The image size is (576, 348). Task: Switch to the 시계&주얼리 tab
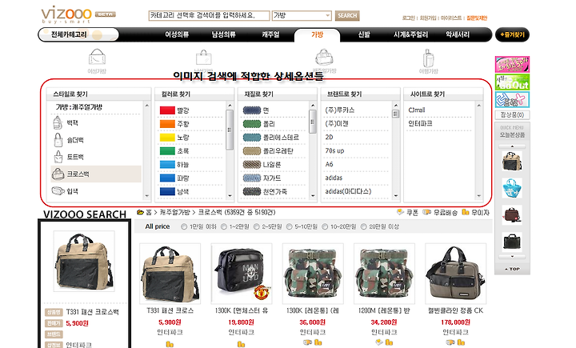click(x=410, y=34)
